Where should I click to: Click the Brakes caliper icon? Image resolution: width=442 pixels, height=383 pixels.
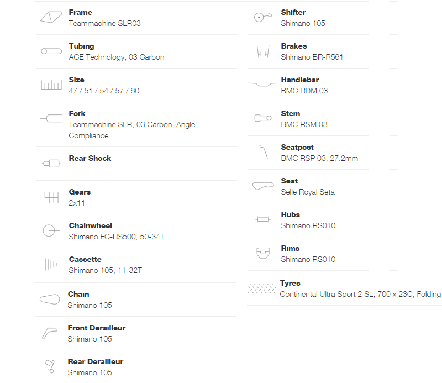263,51
